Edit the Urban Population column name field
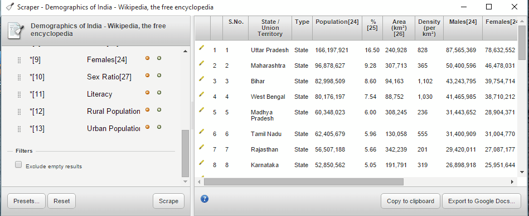 click(x=113, y=128)
